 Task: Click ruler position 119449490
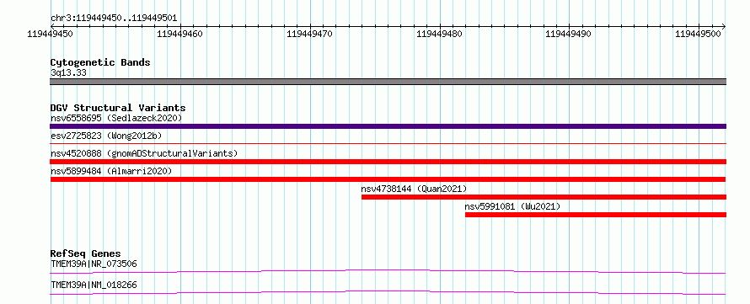coord(568,34)
